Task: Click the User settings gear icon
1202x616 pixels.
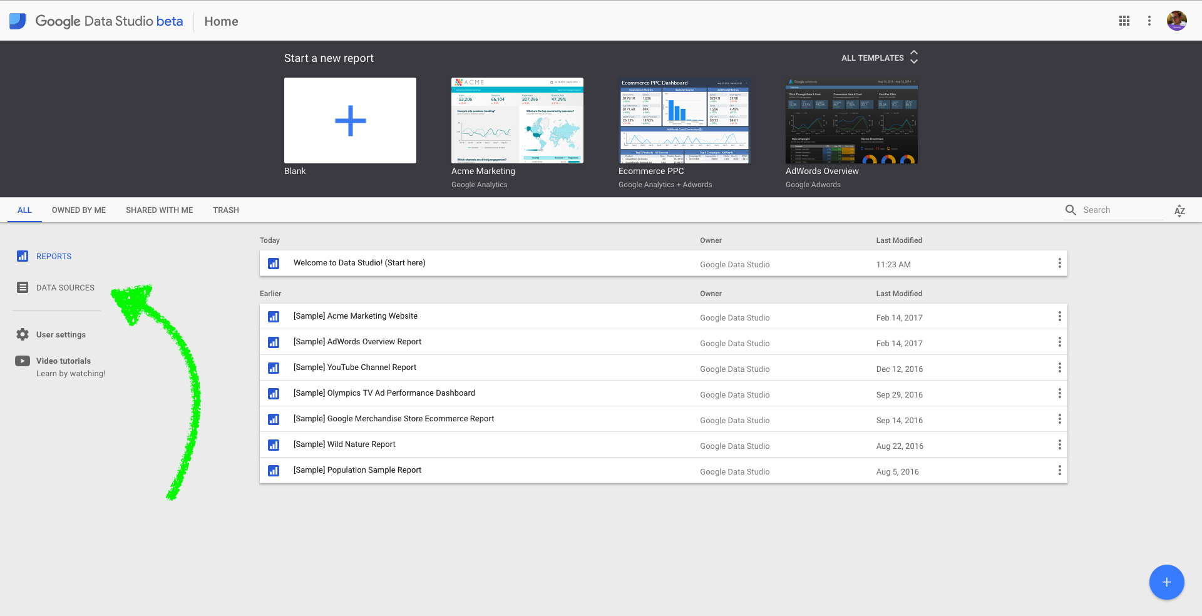Action: (x=23, y=334)
